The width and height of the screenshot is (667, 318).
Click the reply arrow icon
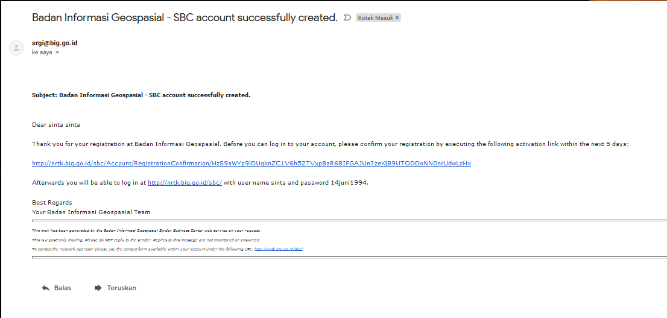46,288
